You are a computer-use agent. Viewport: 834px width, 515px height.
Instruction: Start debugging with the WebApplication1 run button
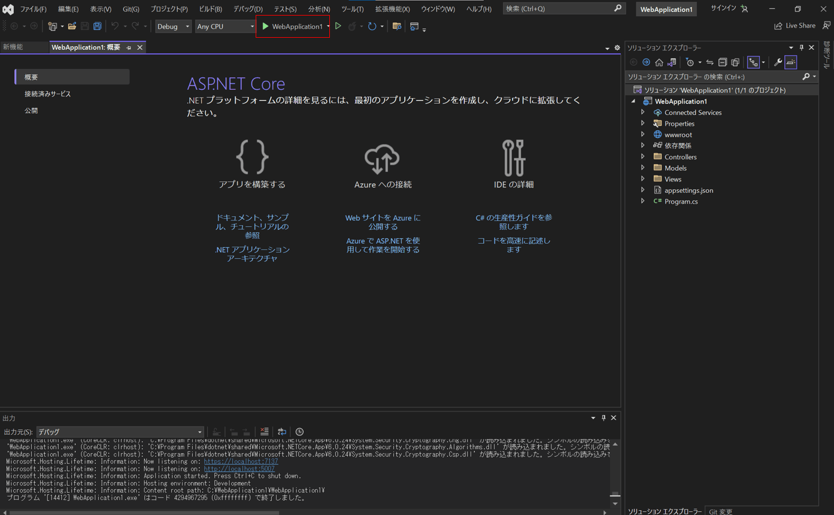pyautogui.click(x=292, y=26)
